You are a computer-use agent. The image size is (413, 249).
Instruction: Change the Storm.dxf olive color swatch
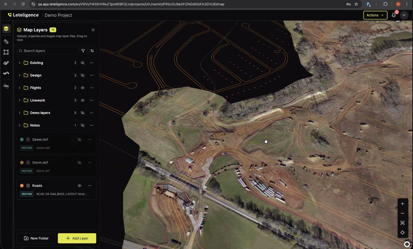[22, 162]
